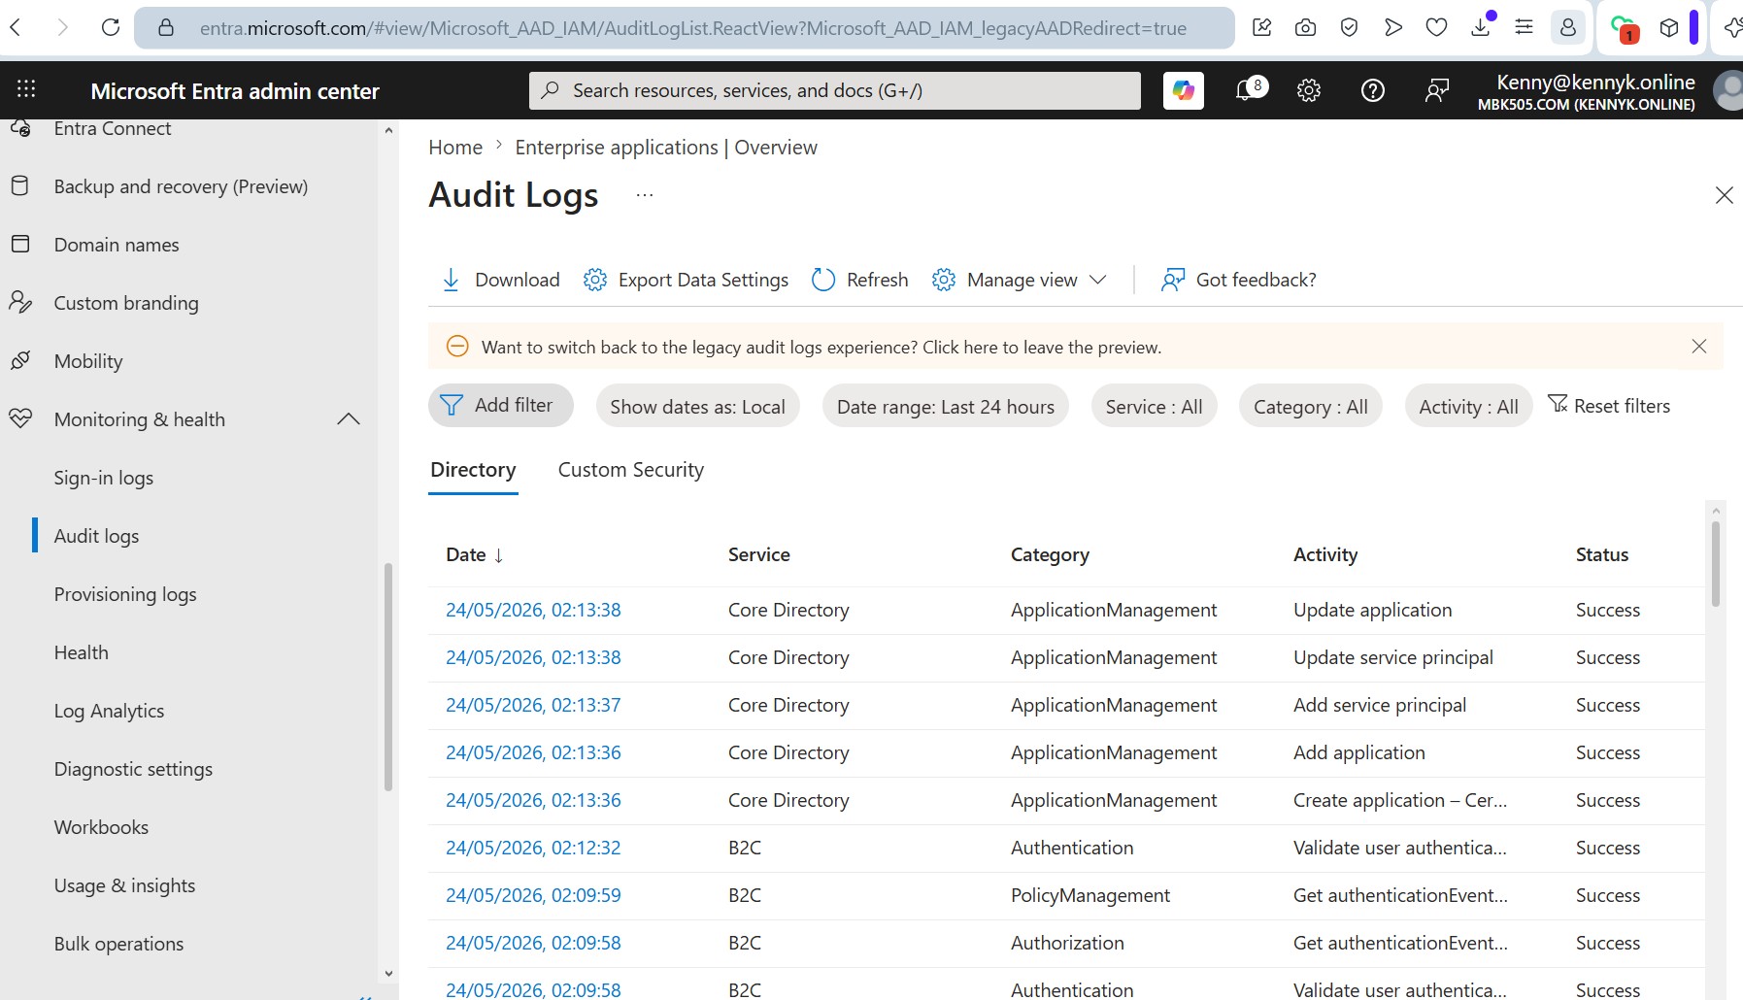Screen dimensions: 1743x1000
Task: Click the Status column header
Action: [x=1601, y=554]
